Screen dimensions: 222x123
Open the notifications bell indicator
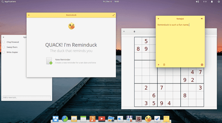tap(212, 2)
